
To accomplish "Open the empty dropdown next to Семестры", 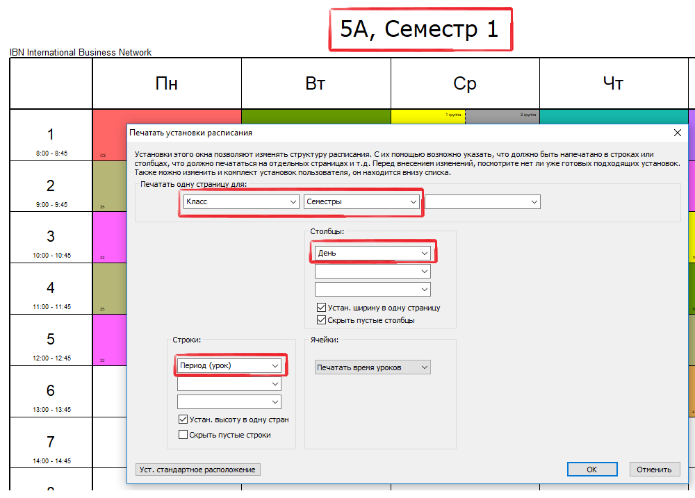I will pyautogui.click(x=482, y=201).
